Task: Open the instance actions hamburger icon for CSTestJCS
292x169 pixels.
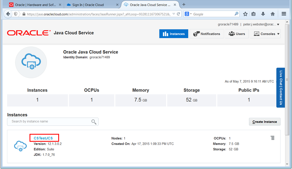Action: pyautogui.click(x=273, y=138)
